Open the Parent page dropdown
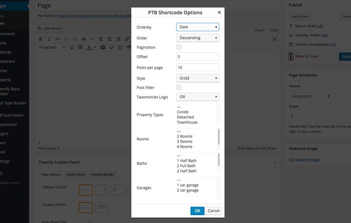Screen dimensions: 351x223 (310, 96)
